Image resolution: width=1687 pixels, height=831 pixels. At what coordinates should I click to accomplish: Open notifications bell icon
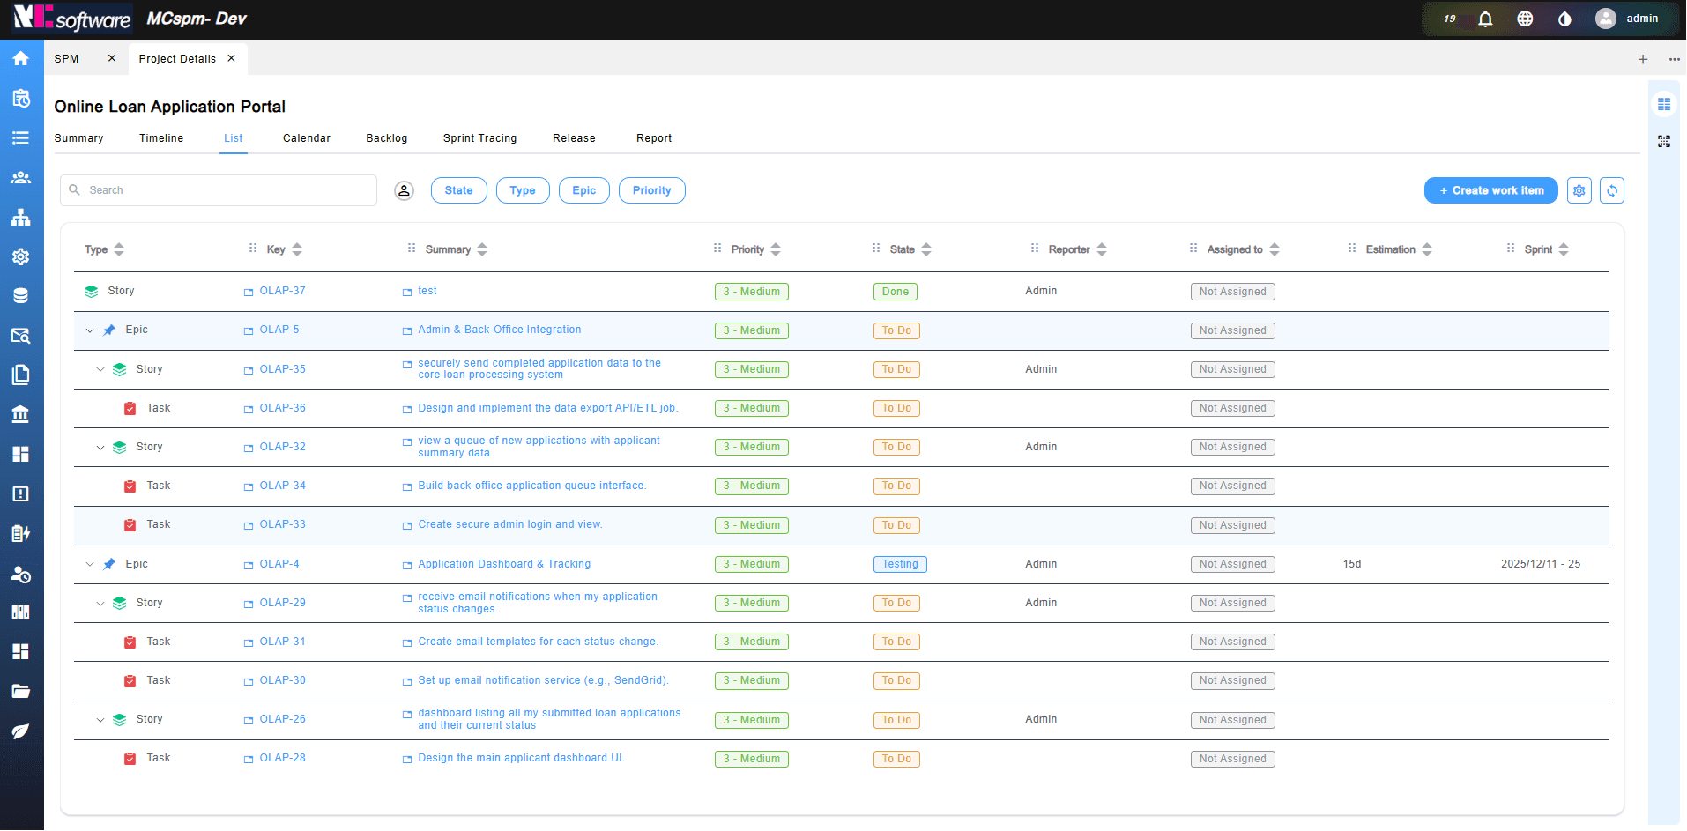click(x=1486, y=19)
